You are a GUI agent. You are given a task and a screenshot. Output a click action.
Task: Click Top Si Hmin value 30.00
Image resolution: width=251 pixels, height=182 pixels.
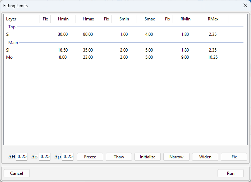[x=63, y=34]
